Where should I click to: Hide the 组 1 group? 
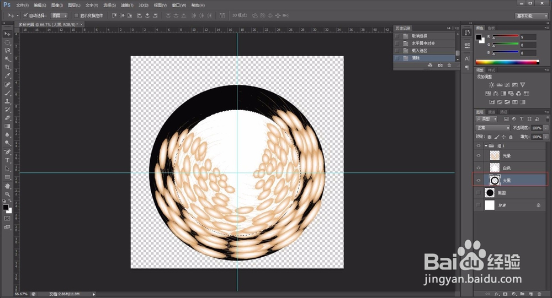479,146
